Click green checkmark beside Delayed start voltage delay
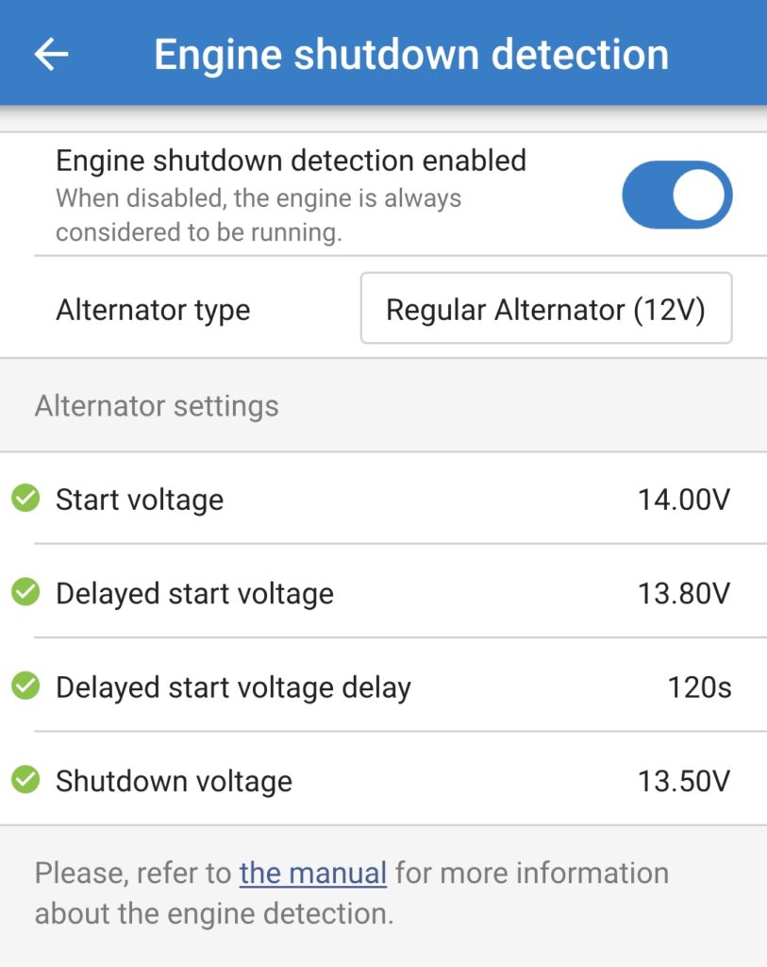This screenshot has height=967, width=767. 25,687
